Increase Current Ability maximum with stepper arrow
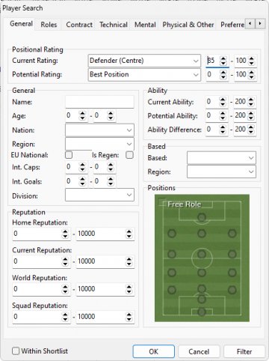Screen dimensions: 269x361 [251, 100]
